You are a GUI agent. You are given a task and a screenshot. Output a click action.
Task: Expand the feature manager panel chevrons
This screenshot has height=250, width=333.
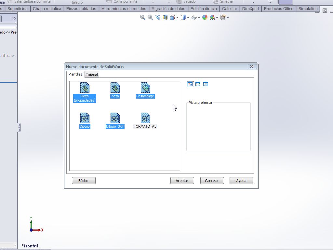tap(14, 19)
